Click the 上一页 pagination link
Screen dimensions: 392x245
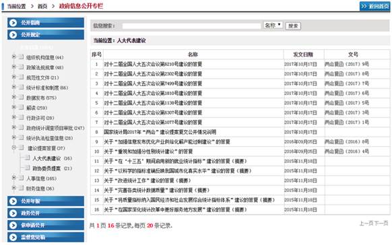(366, 223)
